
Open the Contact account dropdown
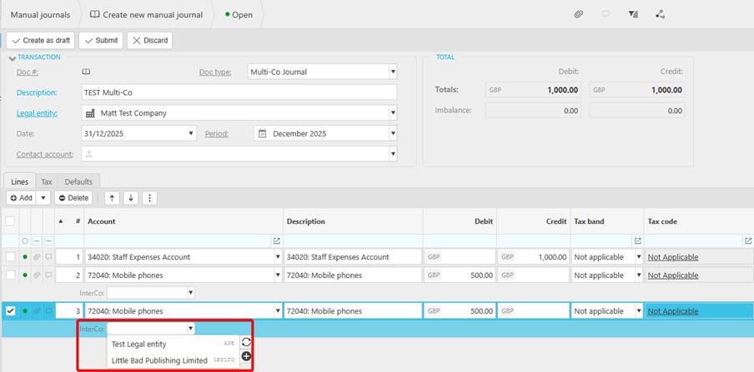click(x=393, y=154)
